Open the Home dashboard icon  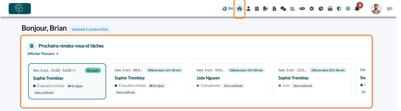239,9
